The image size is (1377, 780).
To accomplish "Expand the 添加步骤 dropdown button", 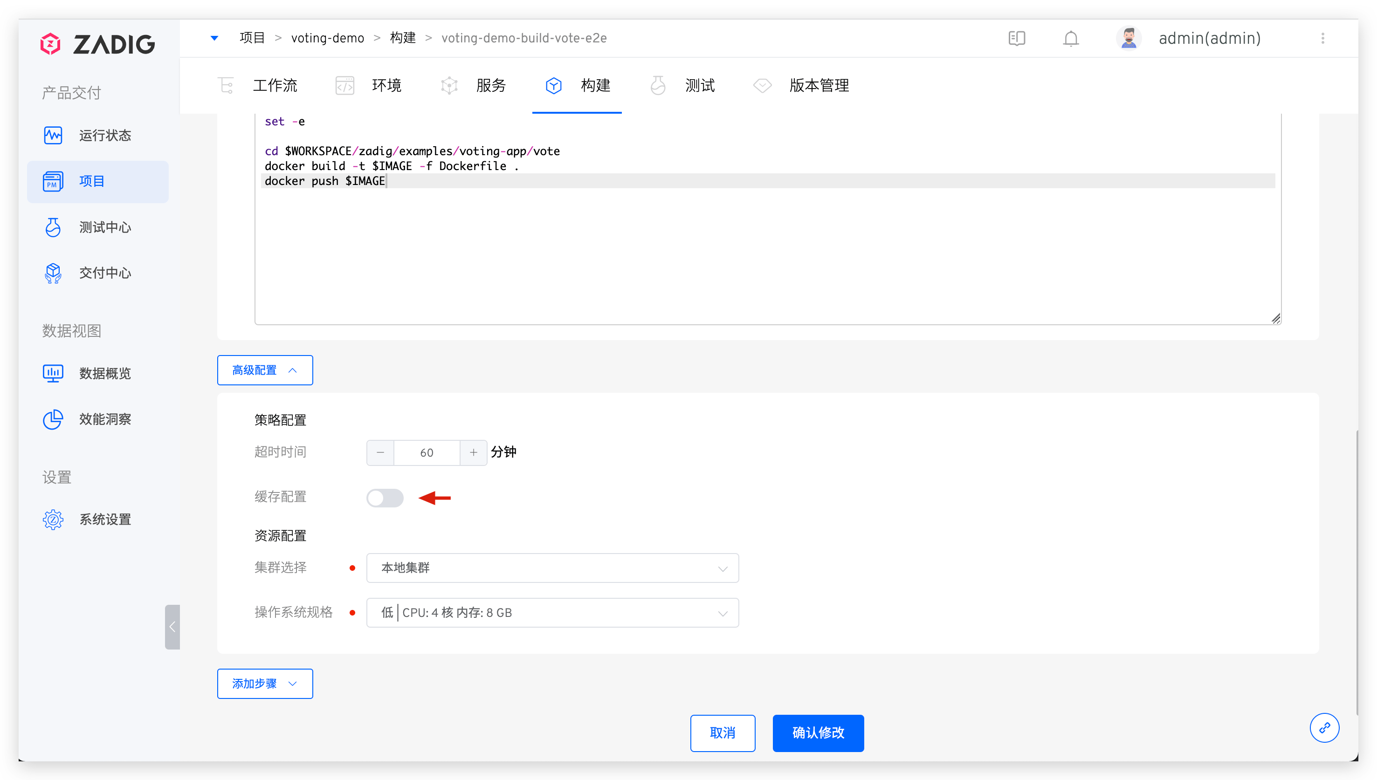I will click(265, 684).
